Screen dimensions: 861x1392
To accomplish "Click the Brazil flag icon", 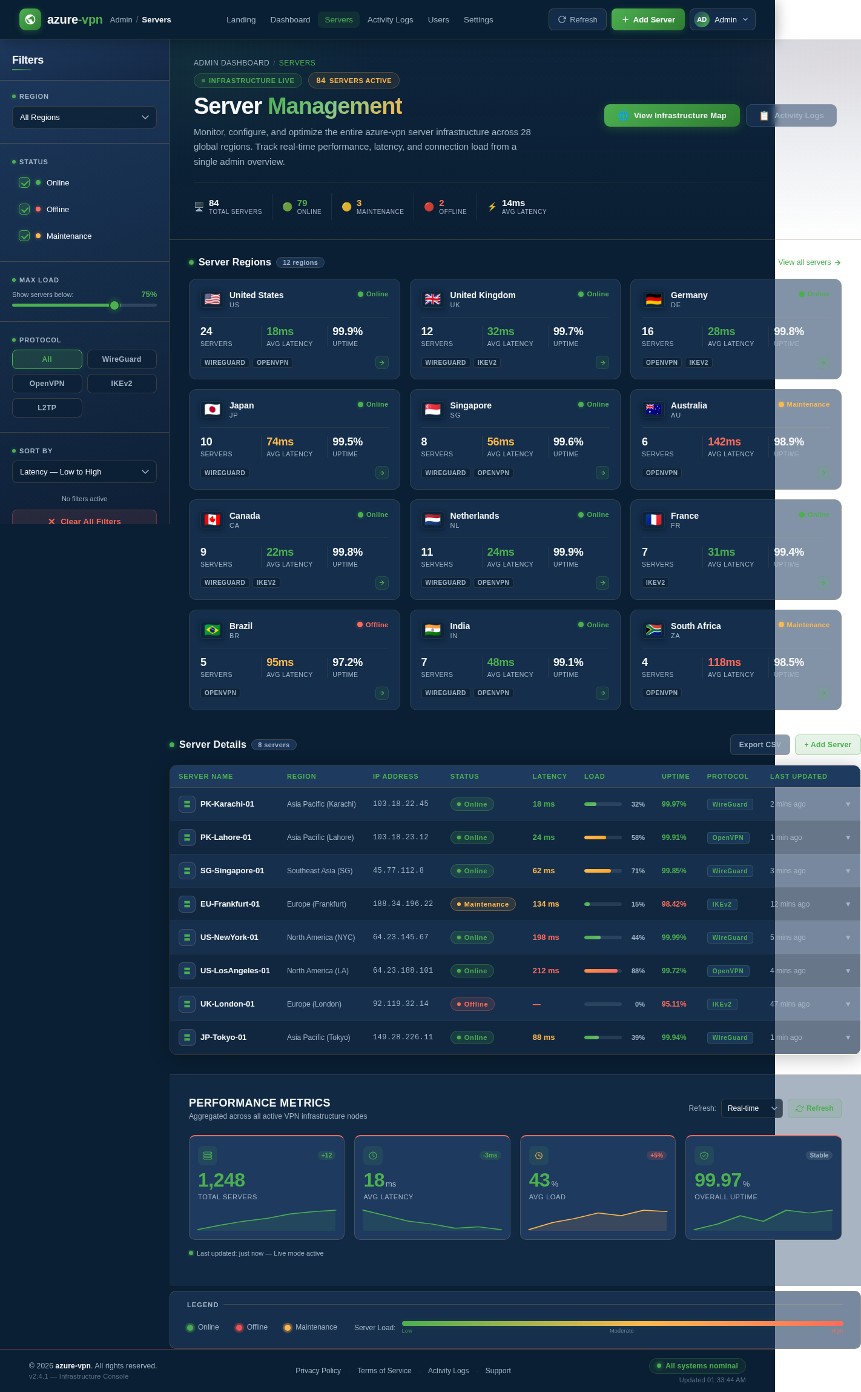I will pyautogui.click(x=212, y=630).
